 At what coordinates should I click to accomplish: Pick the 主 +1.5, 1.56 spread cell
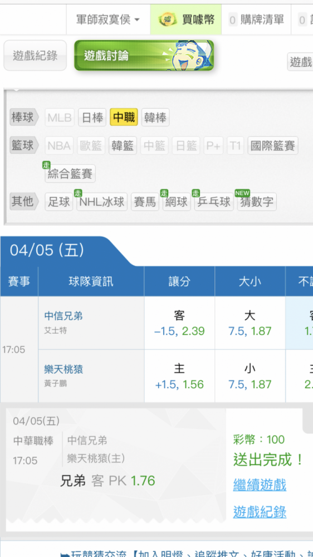(x=179, y=376)
